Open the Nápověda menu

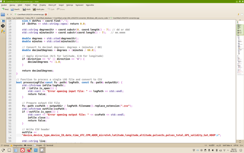tap(90, 5)
